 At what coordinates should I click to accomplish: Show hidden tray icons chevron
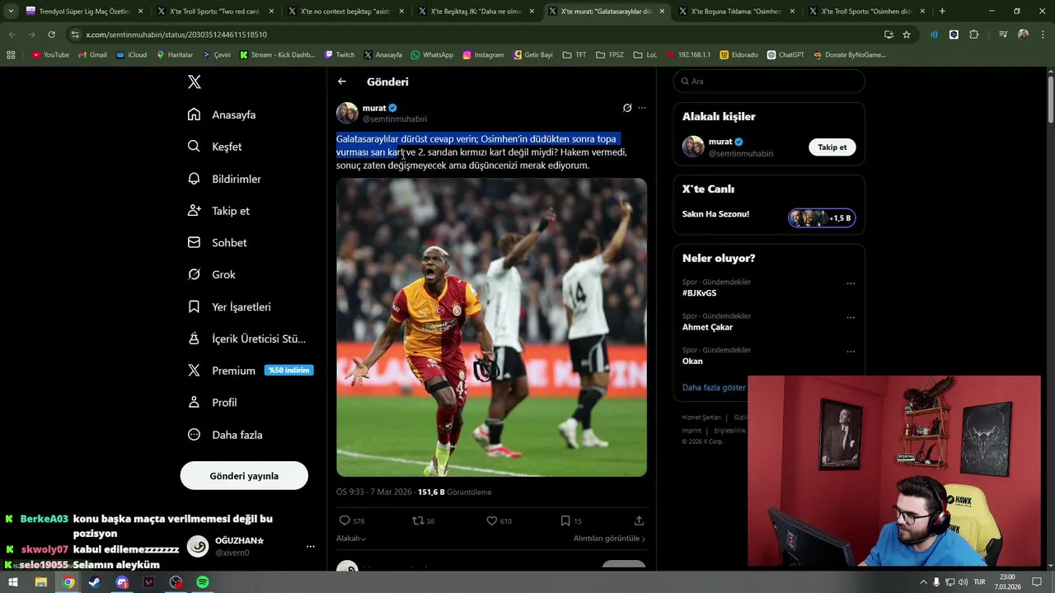923,582
